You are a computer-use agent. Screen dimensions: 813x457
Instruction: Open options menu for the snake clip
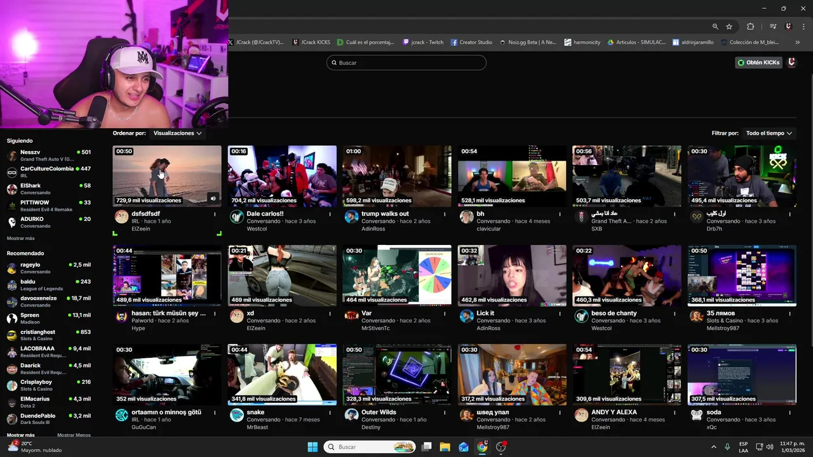coord(330,413)
